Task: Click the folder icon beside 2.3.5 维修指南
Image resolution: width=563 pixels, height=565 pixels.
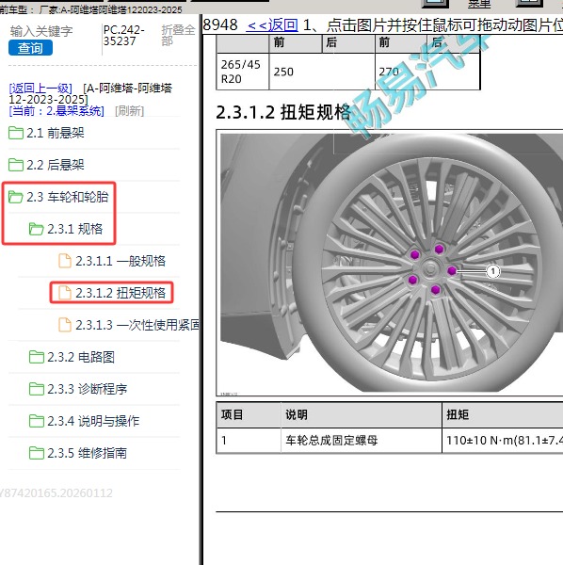Action: 37,453
